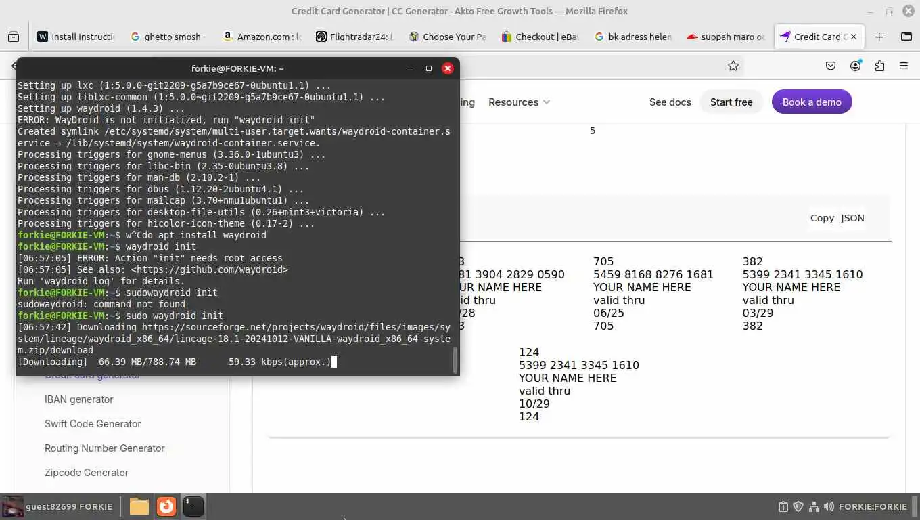
Task: Click the Firefox taskbar launcher icon
Action: (166, 506)
